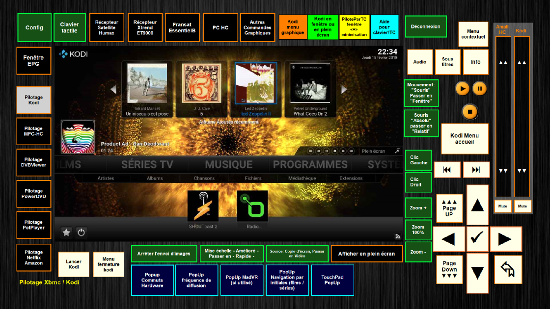The image size is (550, 309).
Task: Click Zoom + button
Action: click(x=418, y=208)
